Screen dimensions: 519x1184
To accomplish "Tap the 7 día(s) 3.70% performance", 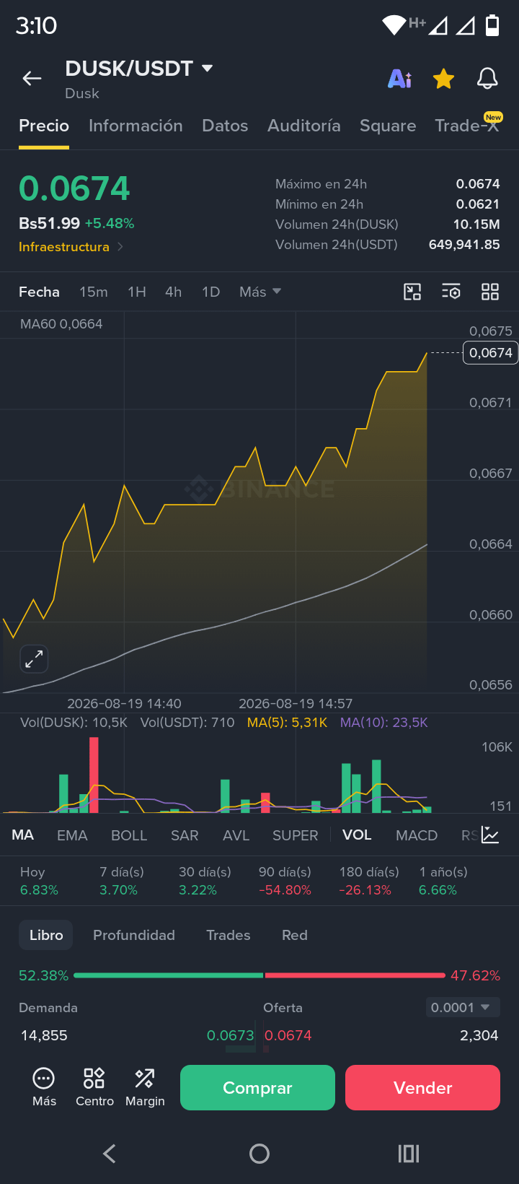I will point(121,881).
